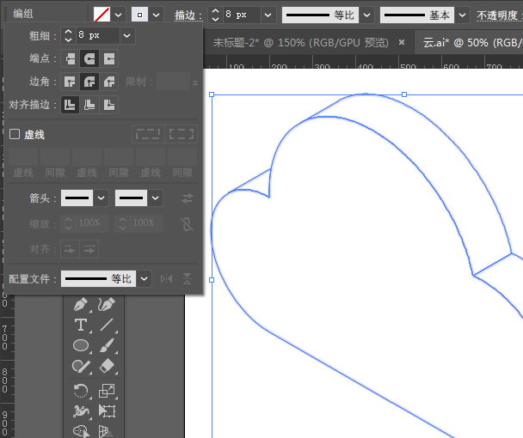The width and height of the screenshot is (523, 438).
Task: Choose the Rotate tool
Action: pos(81,391)
